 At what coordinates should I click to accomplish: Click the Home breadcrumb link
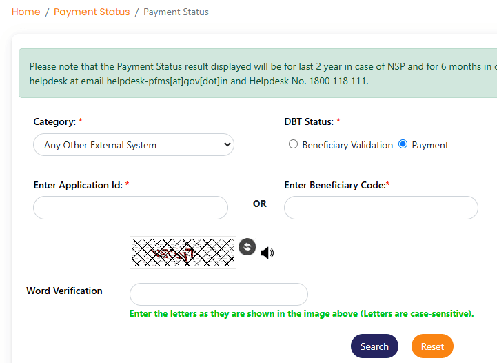26,12
